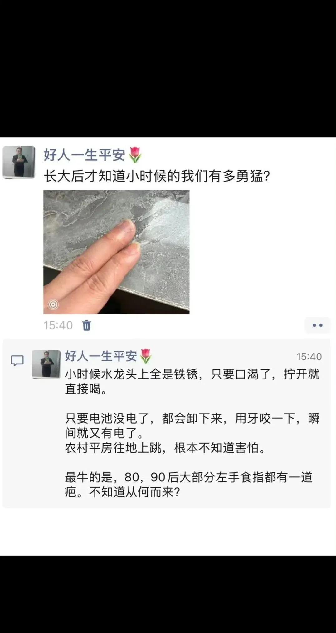Tap the 15:40 time on the comment's right

pyautogui.click(x=309, y=356)
